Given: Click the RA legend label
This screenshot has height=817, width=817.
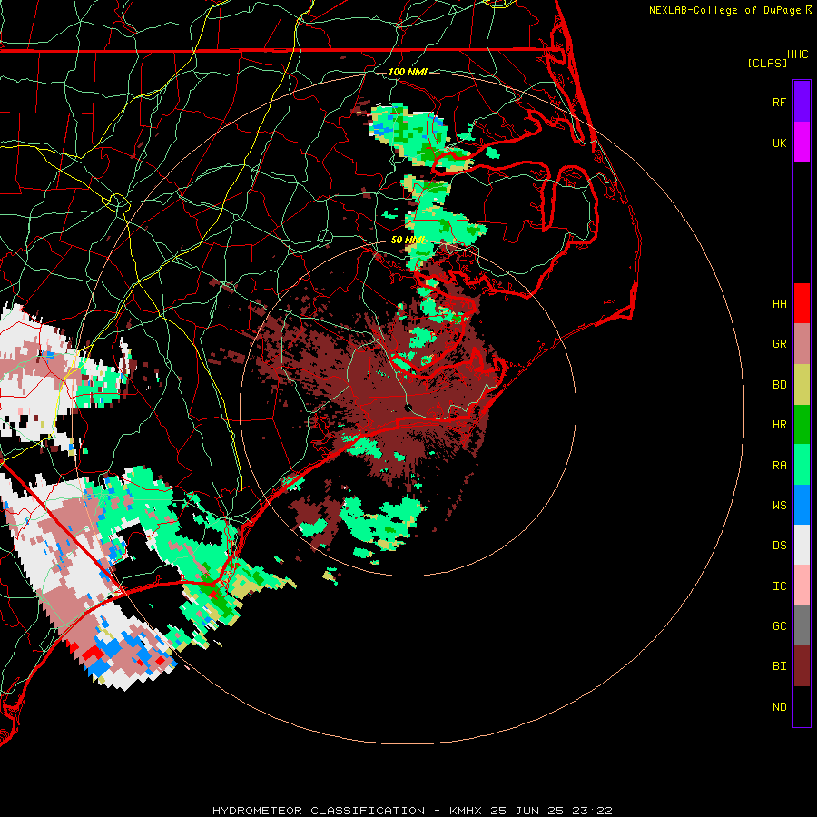Looking at the screenshot, I should pos(779,466).
